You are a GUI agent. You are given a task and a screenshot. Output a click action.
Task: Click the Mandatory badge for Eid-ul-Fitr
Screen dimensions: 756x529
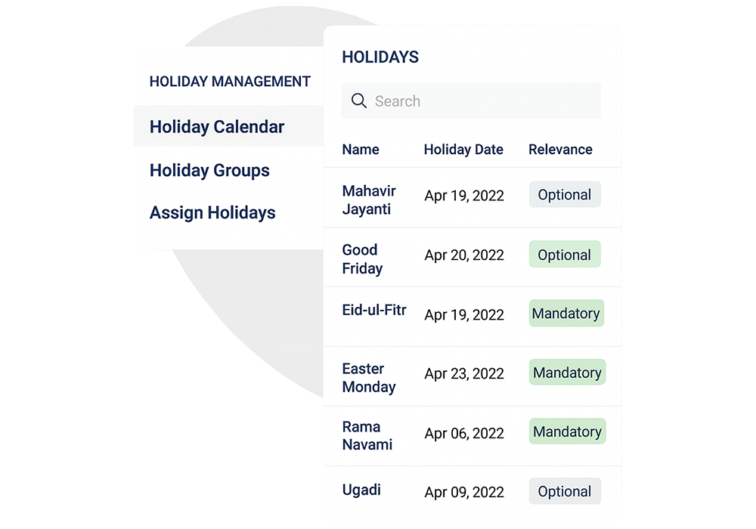566,313
